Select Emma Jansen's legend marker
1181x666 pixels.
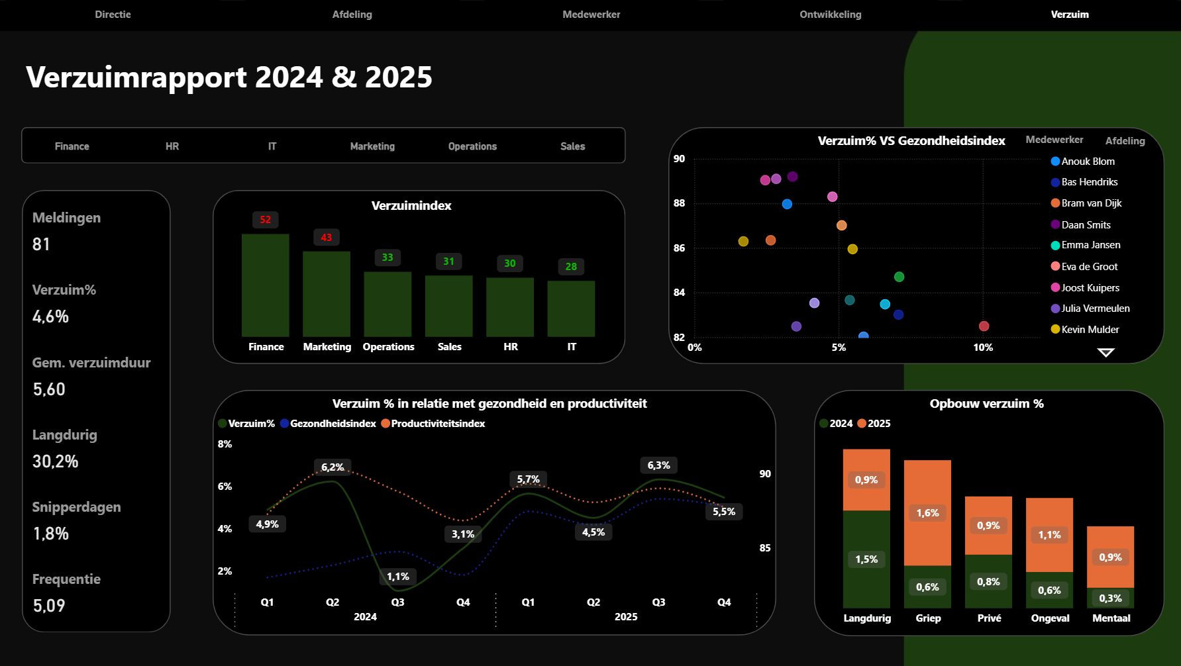pyautogui.click(x=1055, y=246)
